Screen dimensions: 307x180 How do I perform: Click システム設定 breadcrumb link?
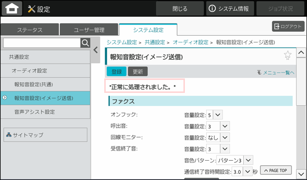(122, 42)
